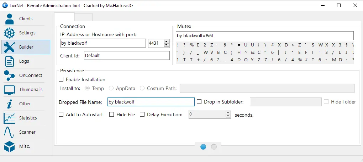This screenshot has height=162, width=363.
Task: Open the Settings gear icon
Action: (x=10, y=33)
